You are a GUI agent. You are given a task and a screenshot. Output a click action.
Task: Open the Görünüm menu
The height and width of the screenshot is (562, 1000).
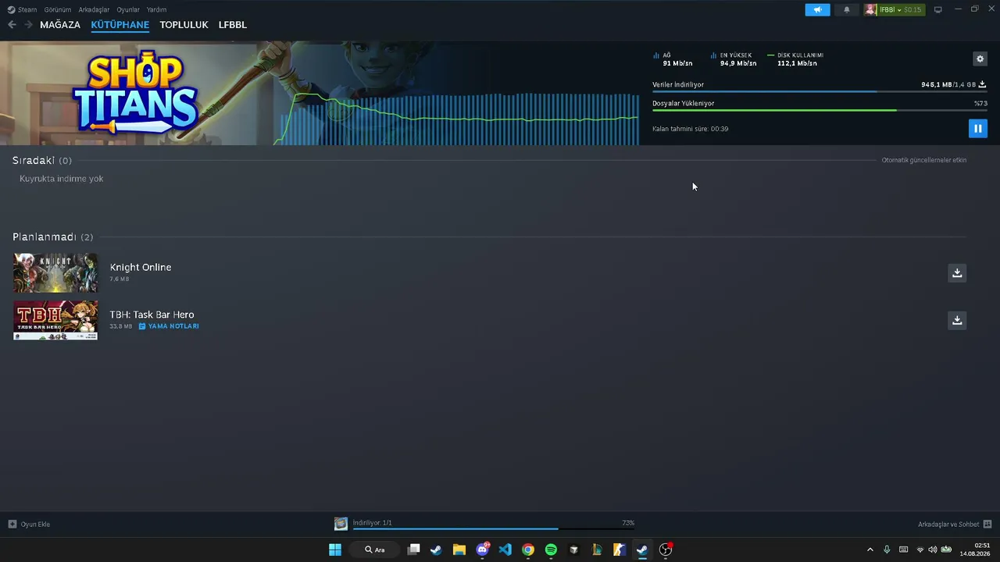tap(58, 9)
